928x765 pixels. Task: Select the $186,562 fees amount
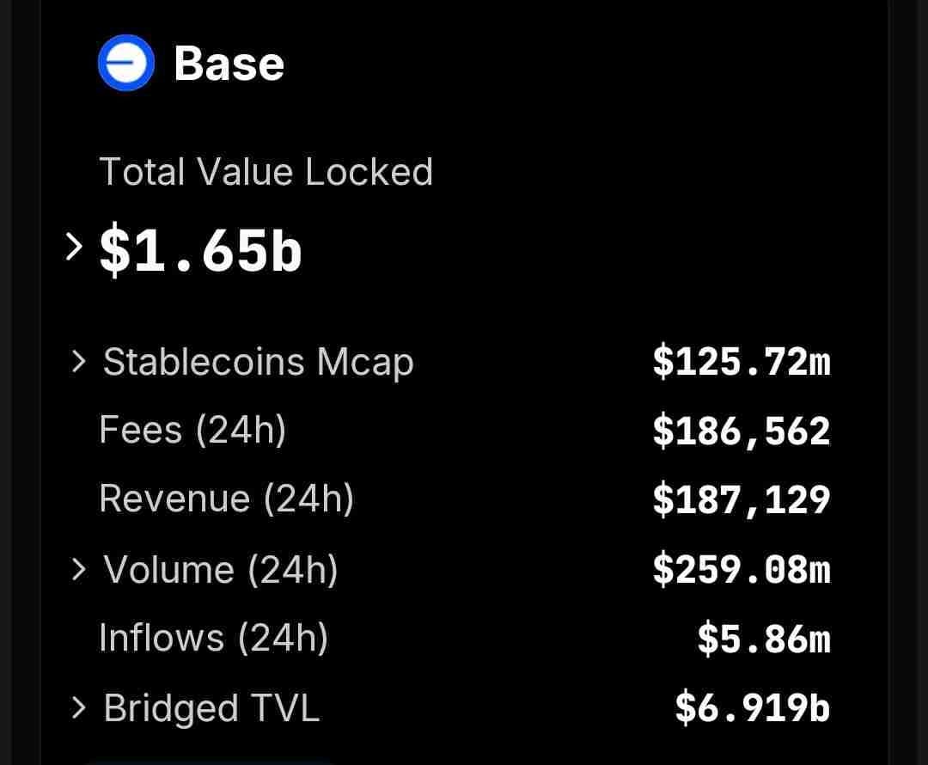(742, 431)
